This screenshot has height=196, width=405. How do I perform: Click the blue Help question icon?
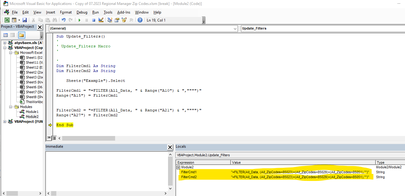pyautogui.click(x=140, y=20)
